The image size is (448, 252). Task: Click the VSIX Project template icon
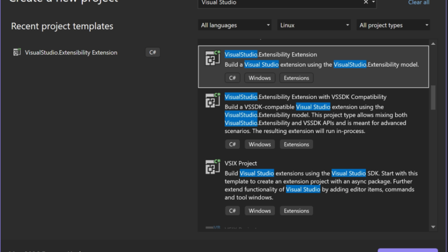point(213,166)
